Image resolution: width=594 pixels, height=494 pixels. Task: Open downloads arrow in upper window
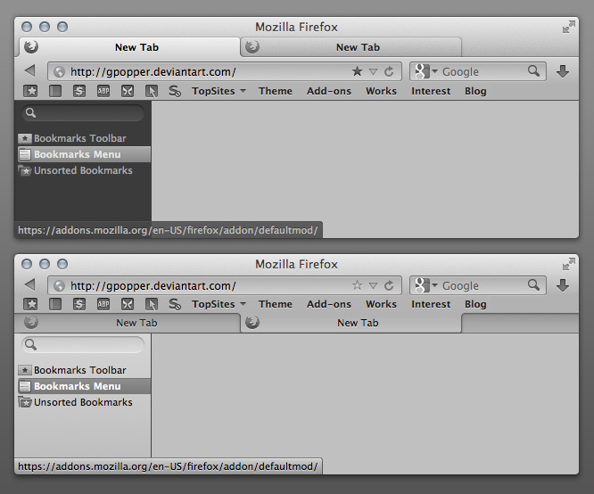(563, 71)
